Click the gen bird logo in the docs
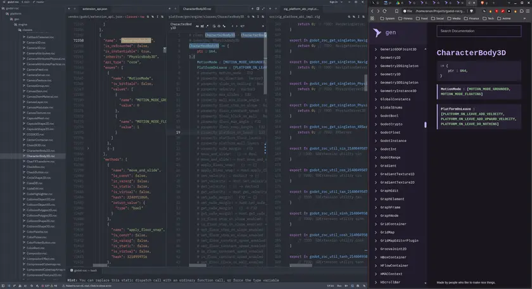The image size is (532, 289). pyautogui.click(x=377, y=32)
